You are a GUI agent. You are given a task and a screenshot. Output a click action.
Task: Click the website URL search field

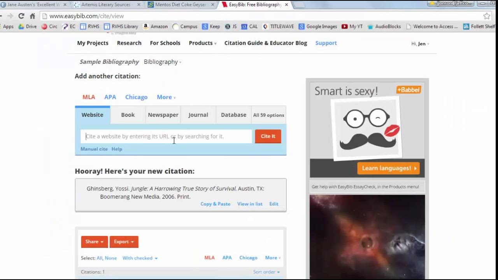click(166, 136)
